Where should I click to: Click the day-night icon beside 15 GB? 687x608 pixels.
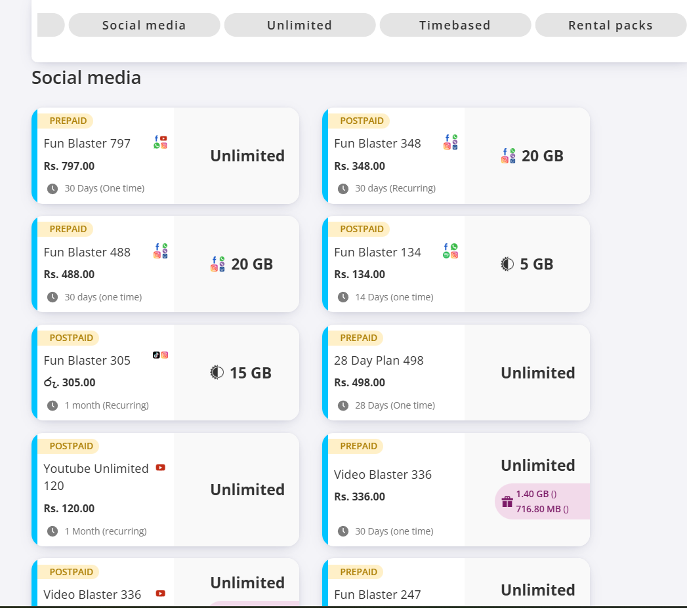(217, 373)
